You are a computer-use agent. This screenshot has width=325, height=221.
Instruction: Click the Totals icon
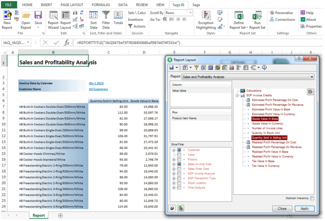click(119, 15)
